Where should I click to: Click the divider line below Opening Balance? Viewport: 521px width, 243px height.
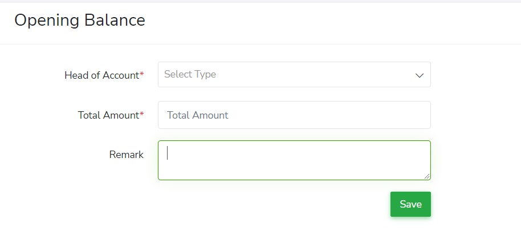point(260,44)
